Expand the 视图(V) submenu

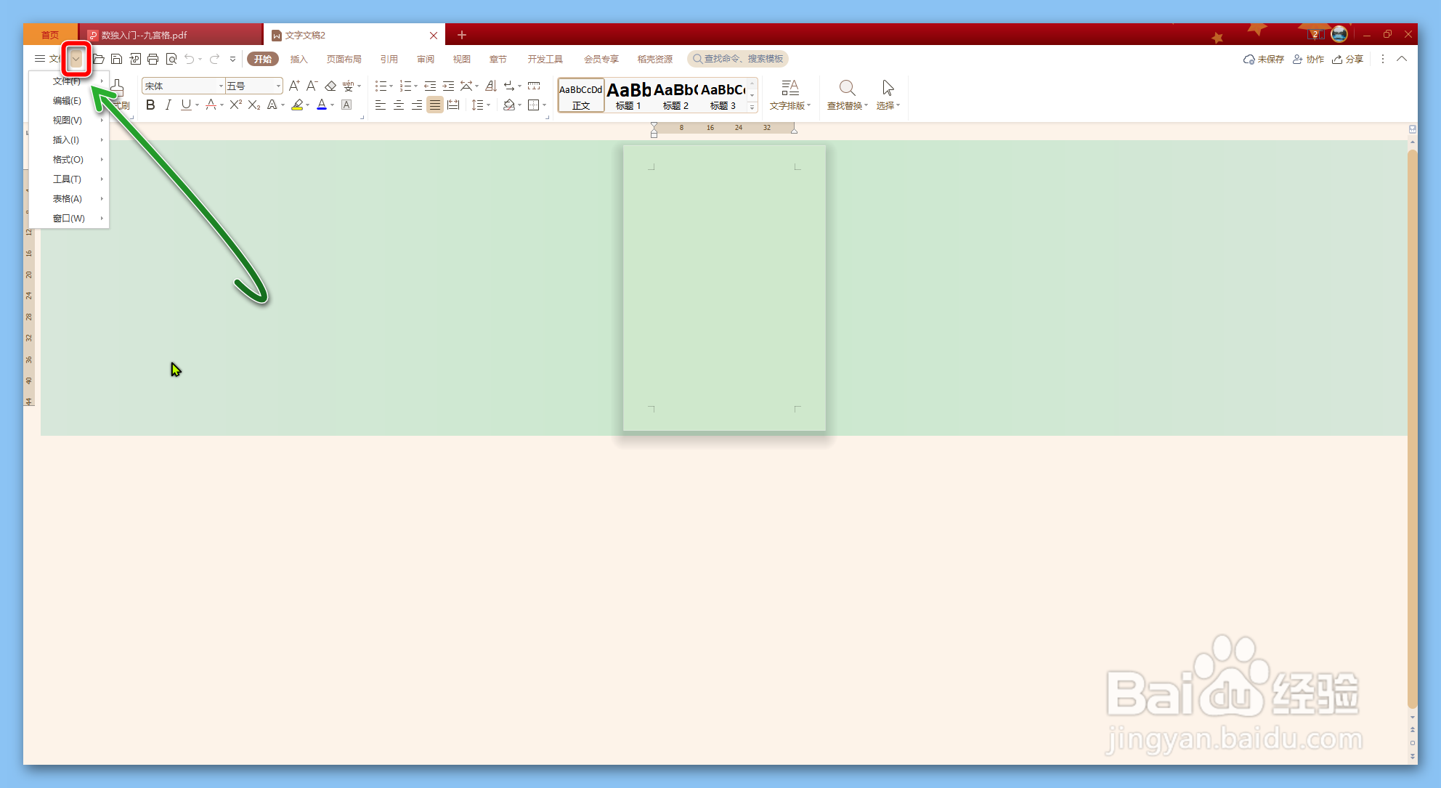click(70, 121)
